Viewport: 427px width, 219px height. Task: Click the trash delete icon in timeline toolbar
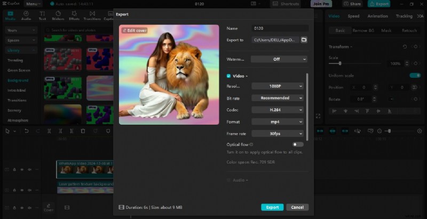tap(83, 131)
